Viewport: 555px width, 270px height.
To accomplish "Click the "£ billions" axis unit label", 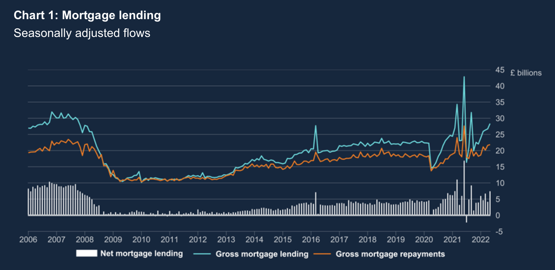I will pos(526,73).
